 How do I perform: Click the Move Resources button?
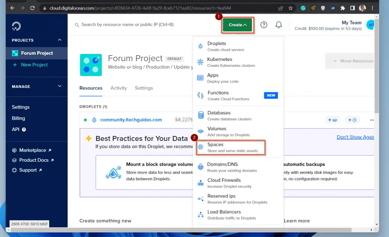(x=350, y=61)
